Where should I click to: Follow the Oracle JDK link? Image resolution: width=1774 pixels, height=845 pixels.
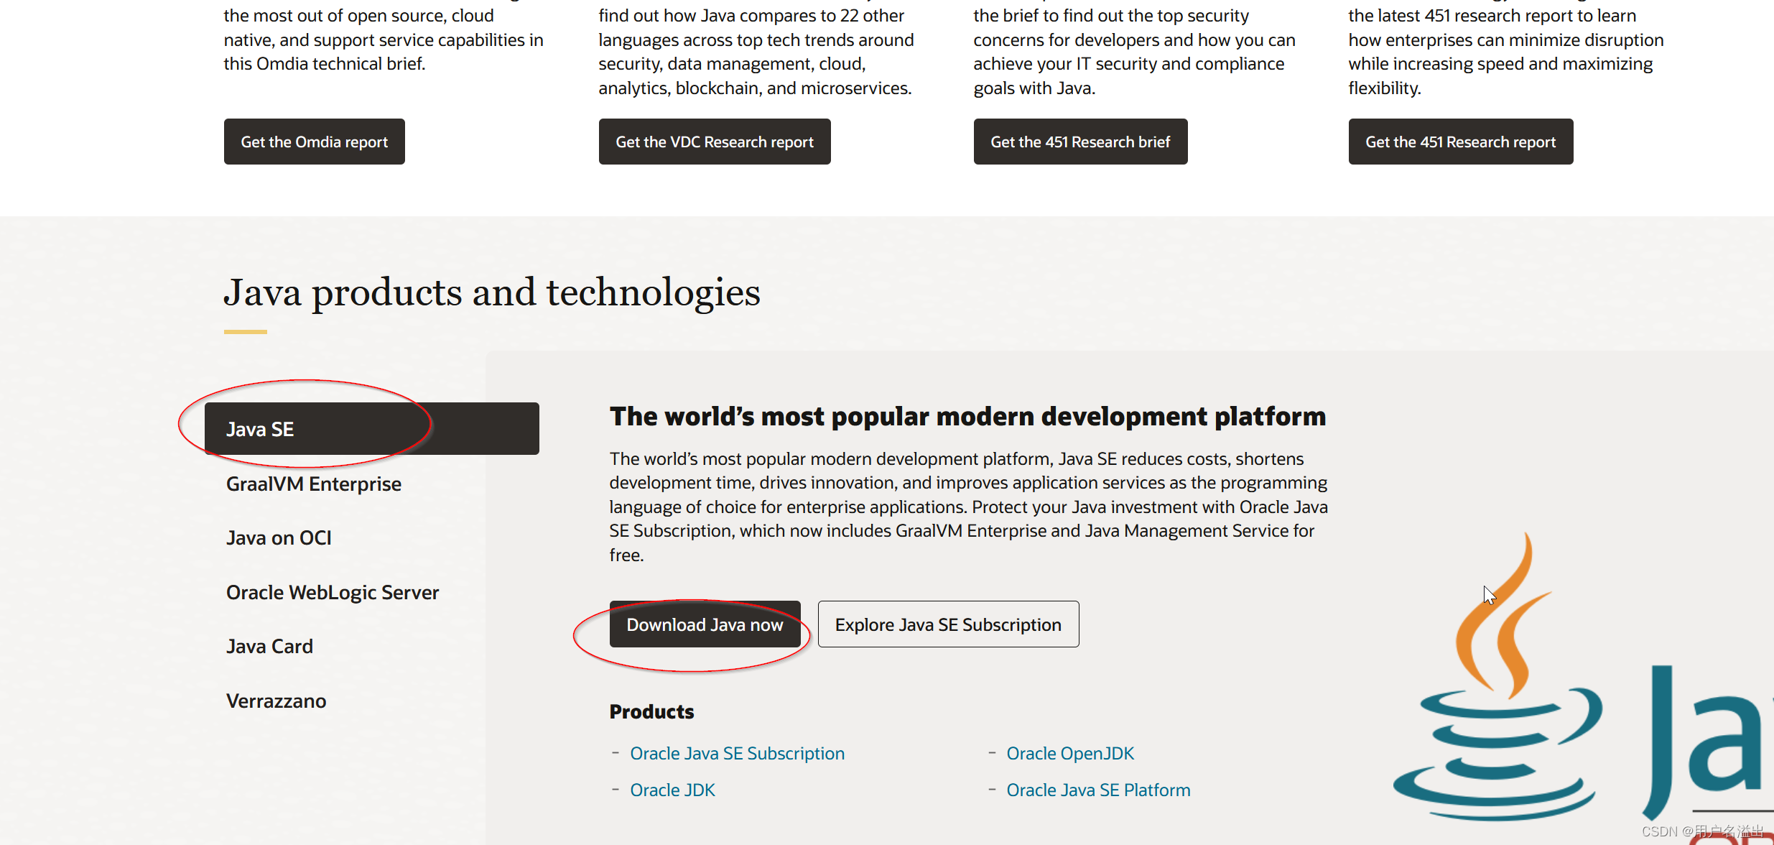click(672, 790)
